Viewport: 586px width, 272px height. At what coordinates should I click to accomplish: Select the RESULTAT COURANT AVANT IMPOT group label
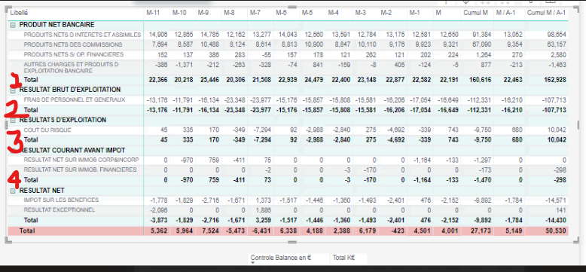72,150
